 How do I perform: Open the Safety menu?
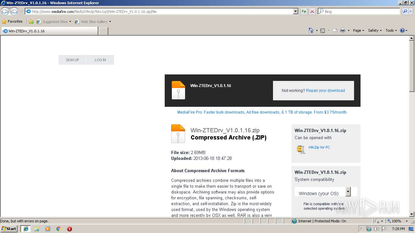point(375,30)
